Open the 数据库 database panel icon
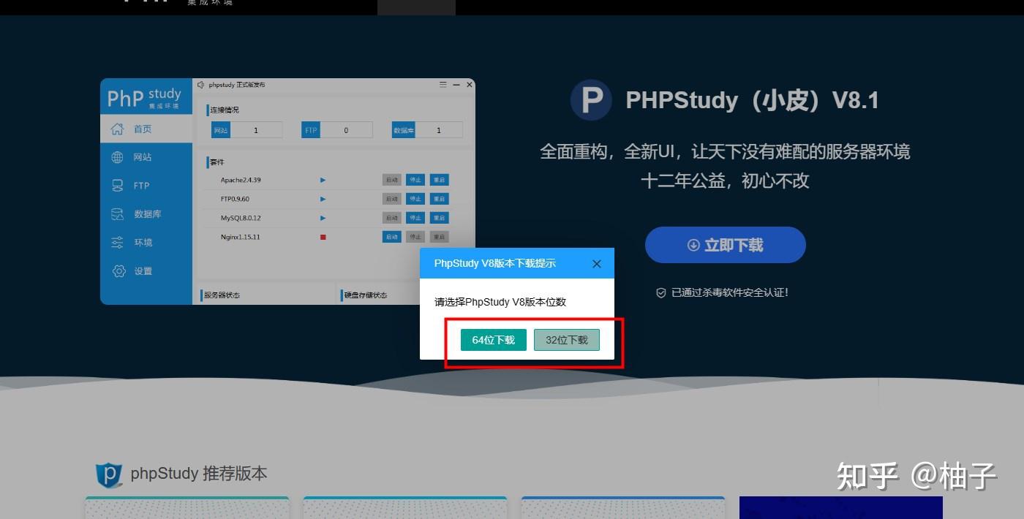This screenshot has width=1024, height=519. [x=117, y=213]
